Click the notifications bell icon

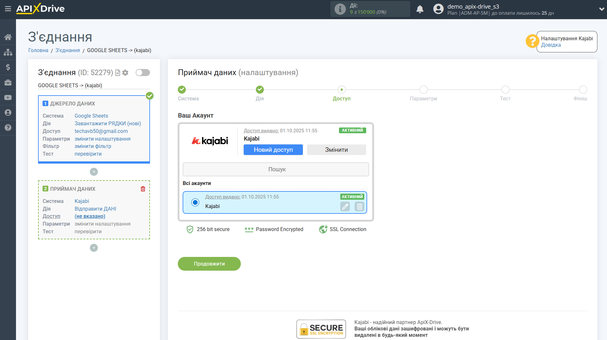coord(420,9)
